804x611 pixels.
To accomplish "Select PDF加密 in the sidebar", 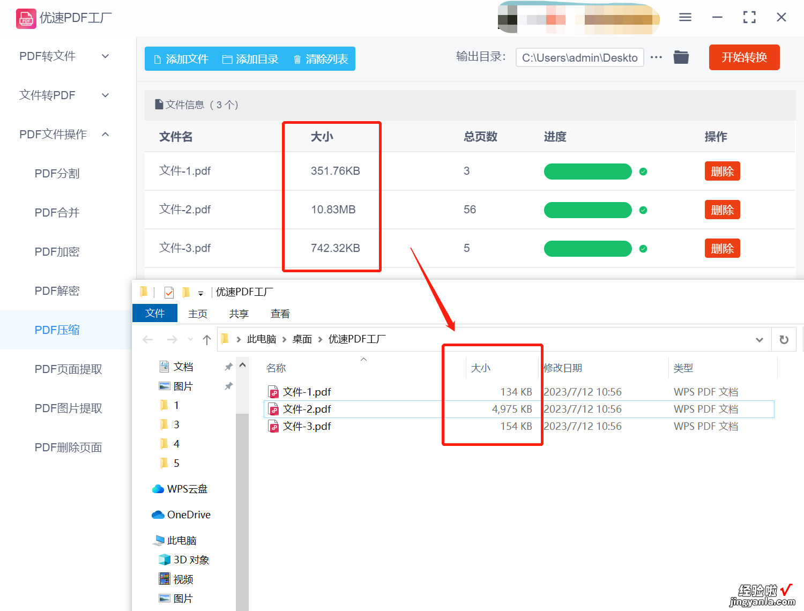I will [57, 252].
